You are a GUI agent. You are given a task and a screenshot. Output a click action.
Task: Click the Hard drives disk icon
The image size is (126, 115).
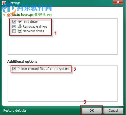(19, 21)
